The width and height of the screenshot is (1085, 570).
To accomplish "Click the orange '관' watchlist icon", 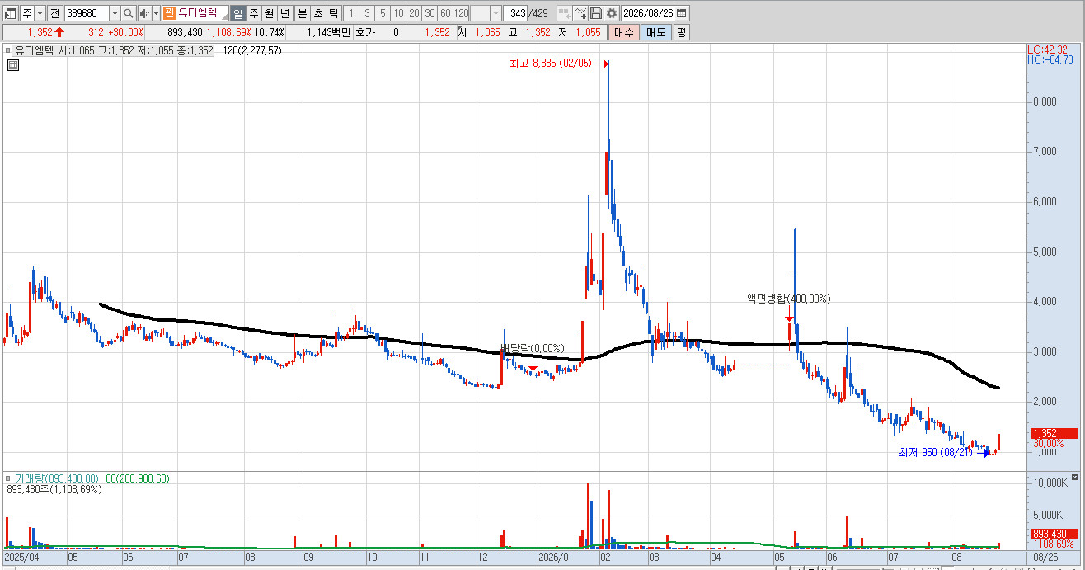I will click(169, 13).
